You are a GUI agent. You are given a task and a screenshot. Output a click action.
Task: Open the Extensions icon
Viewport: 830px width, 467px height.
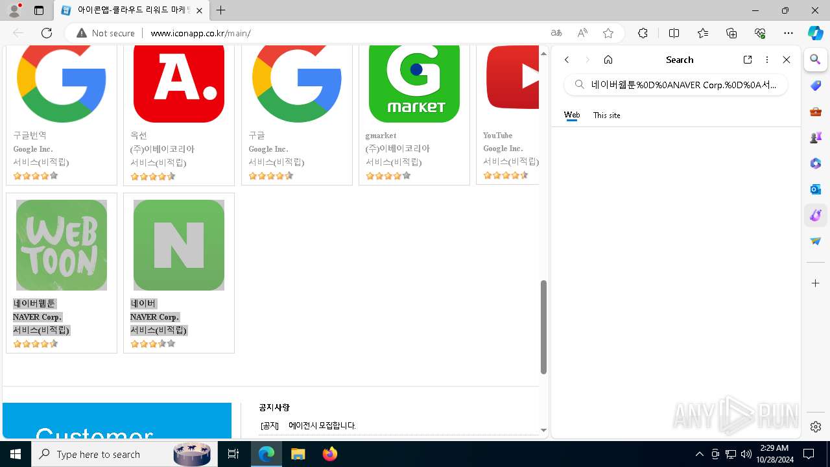pyautogui.click(x=643, y=33)
